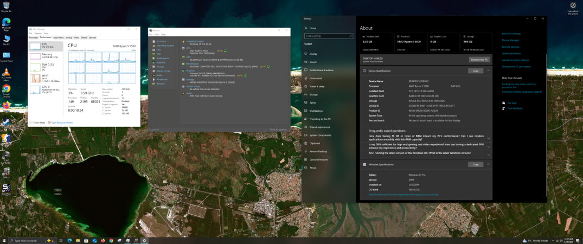Image resolution: width=583 pixels, height=244 pixels.
Task: Open Summary section in Speccy sidebar
Action: tap(159, 41)
